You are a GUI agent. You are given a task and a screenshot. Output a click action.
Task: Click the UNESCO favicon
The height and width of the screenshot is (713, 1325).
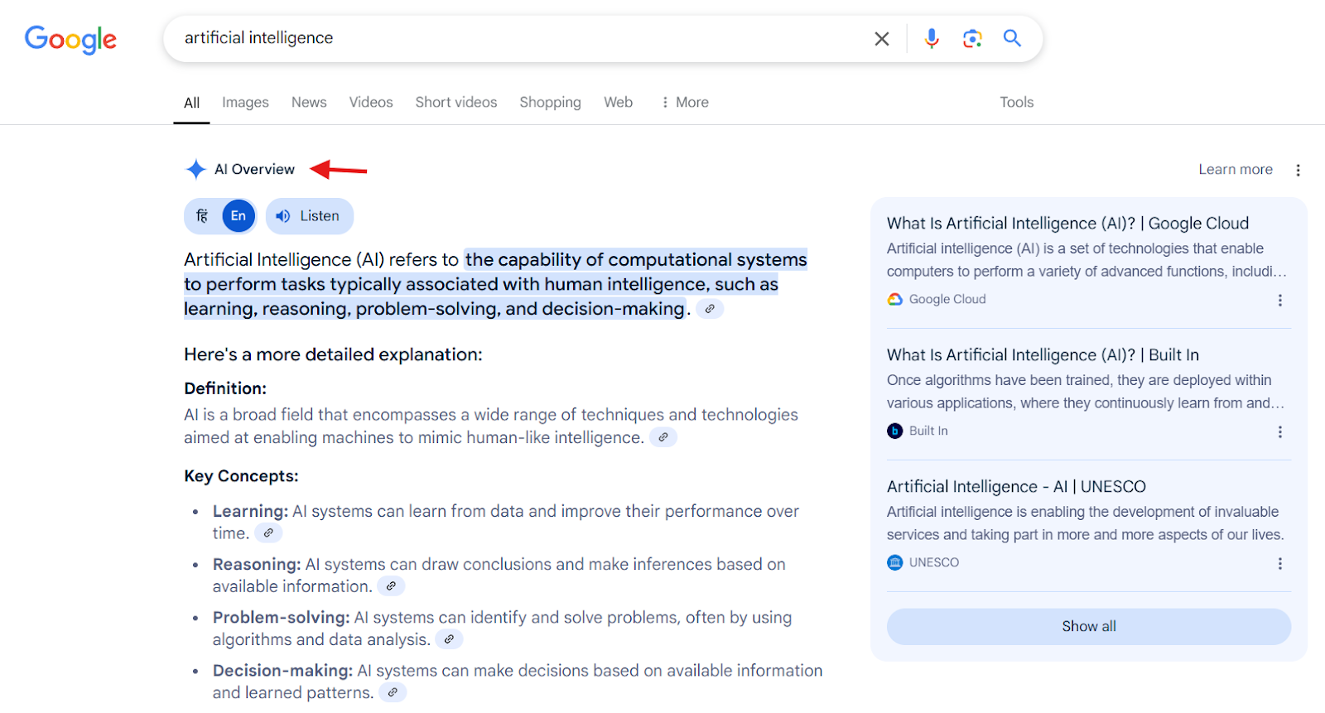895,563
